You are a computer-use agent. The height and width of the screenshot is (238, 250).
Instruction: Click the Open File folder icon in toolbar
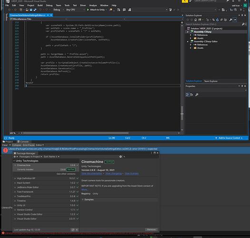click(27, 10)
